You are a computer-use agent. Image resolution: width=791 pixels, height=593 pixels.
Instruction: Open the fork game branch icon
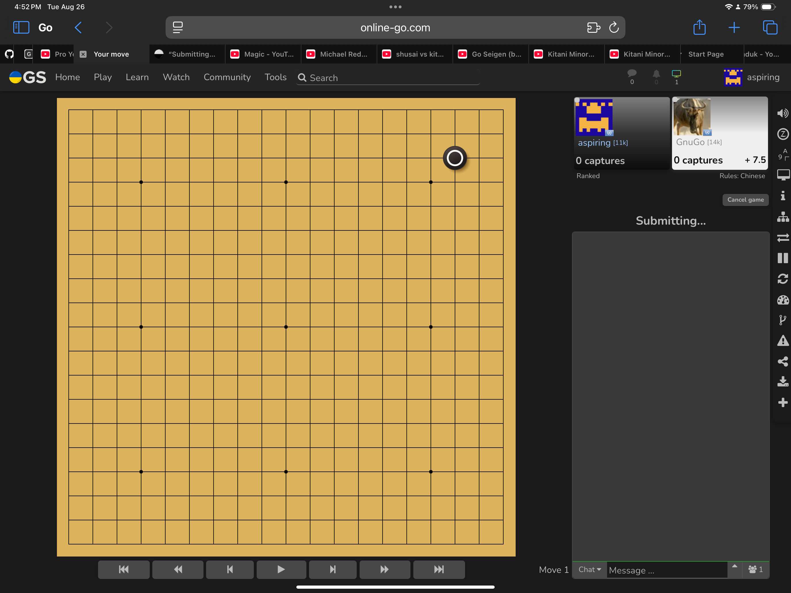coord(782,320)
